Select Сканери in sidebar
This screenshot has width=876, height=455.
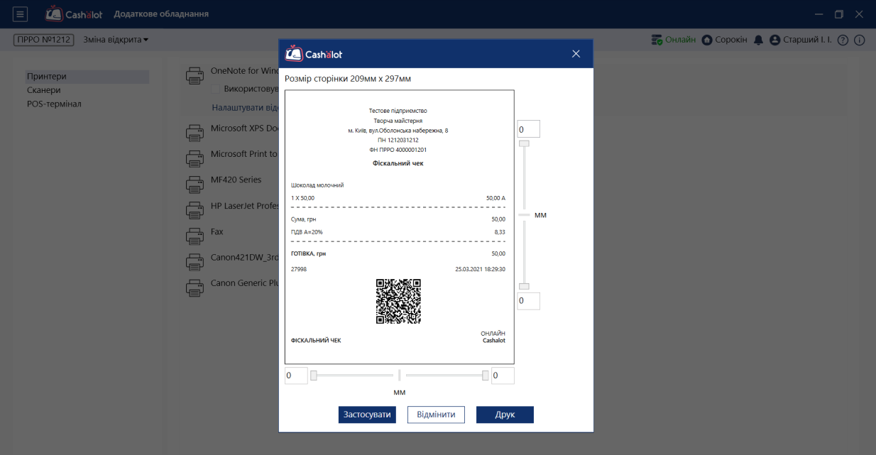pyautogui.click(x=44, y=90)
